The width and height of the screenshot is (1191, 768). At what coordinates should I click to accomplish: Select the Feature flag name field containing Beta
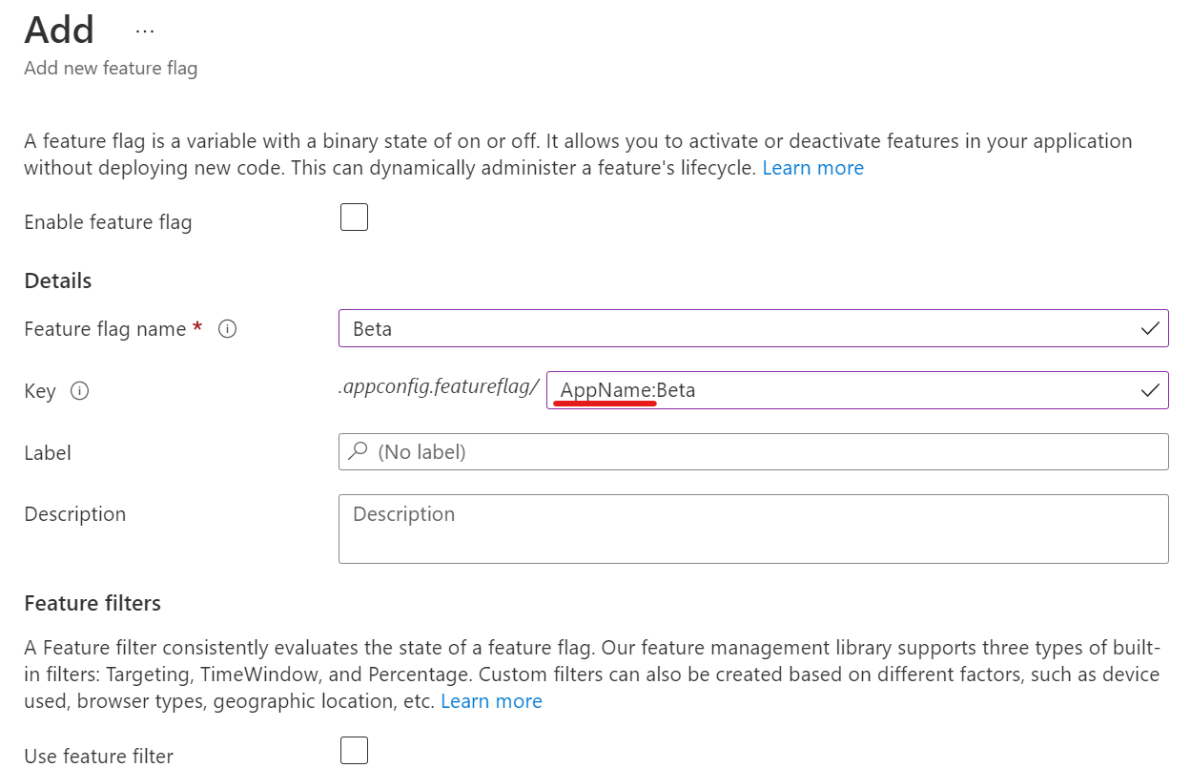point(753,328)
